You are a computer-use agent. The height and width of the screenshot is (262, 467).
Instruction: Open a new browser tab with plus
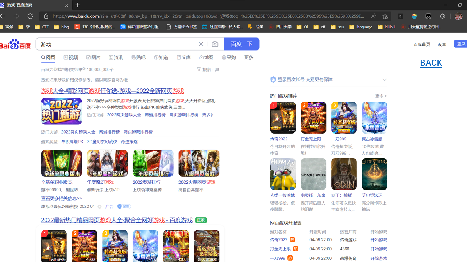tap(77, 5)
